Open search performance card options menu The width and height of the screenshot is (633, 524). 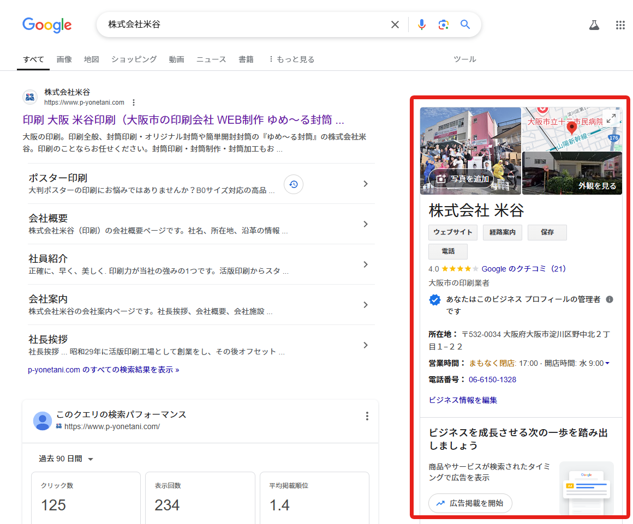point(367,417)
